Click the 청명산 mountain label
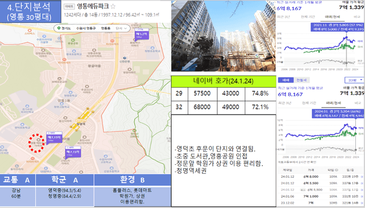Viewport: 365px width, 208px height. (134, 135)
